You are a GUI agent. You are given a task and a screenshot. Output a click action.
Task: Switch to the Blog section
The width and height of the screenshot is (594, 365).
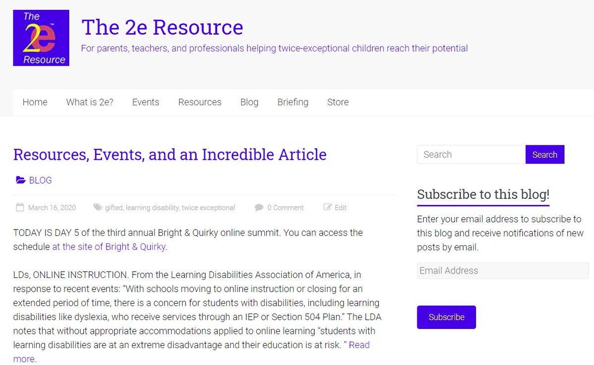point(249,102)
